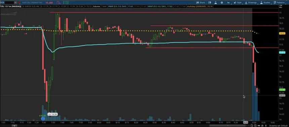Click the zoom in magnifier icon
Viewport: 289px width, 127px height.
[255, 125]
